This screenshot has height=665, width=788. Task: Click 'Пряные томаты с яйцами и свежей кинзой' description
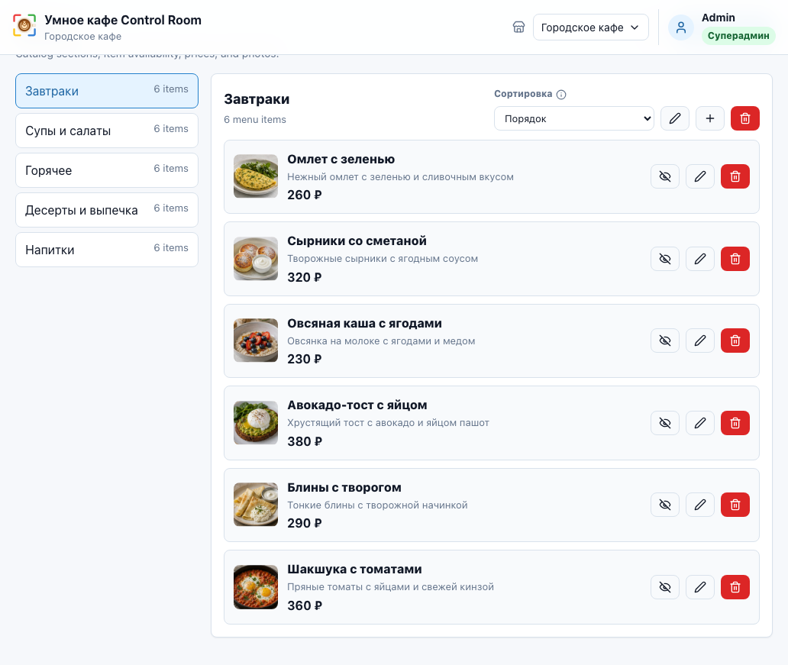(390, 587)
